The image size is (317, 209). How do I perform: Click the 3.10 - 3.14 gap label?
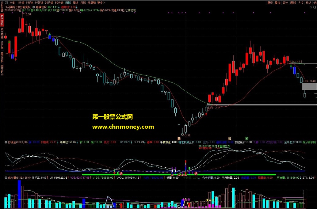tap(214, 108)
